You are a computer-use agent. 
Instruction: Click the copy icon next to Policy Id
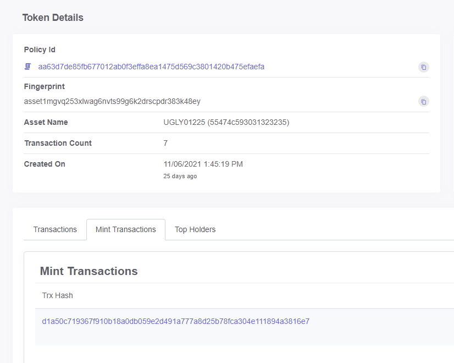[423, 67]
